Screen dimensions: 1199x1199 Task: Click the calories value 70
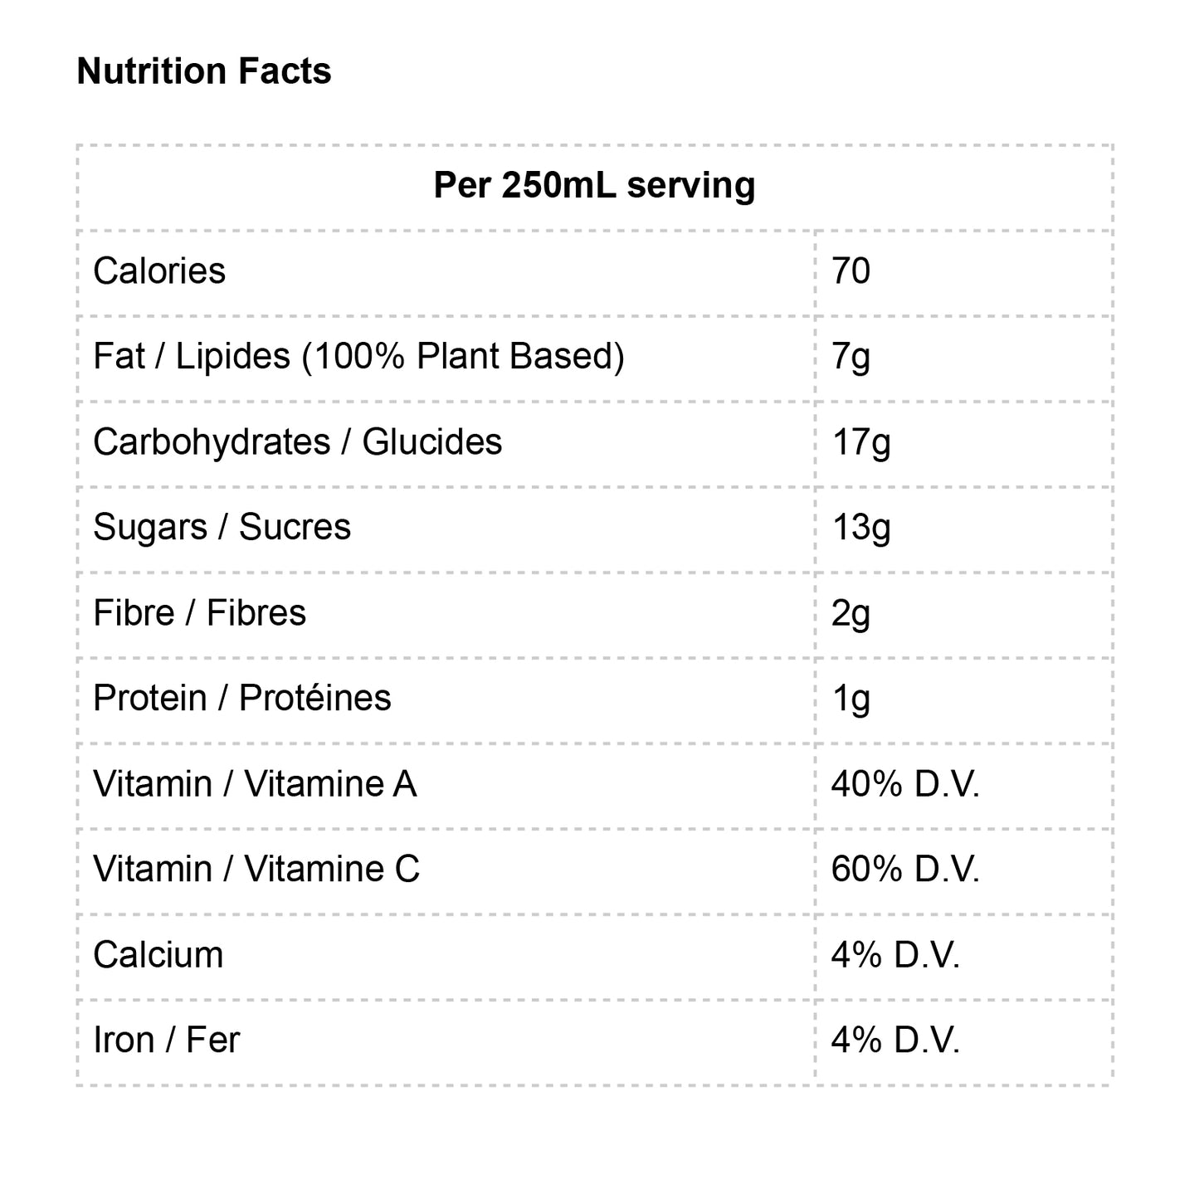851,271
